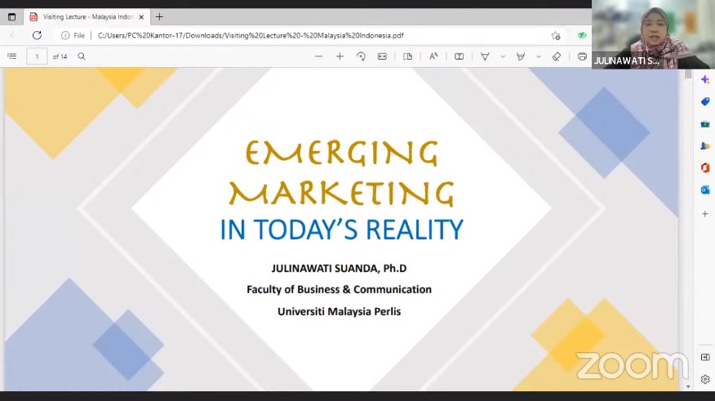The width and height of the screenshot is (715, 401).
Task: Open the Games sidebar icon
Action: tap(705, 145)
